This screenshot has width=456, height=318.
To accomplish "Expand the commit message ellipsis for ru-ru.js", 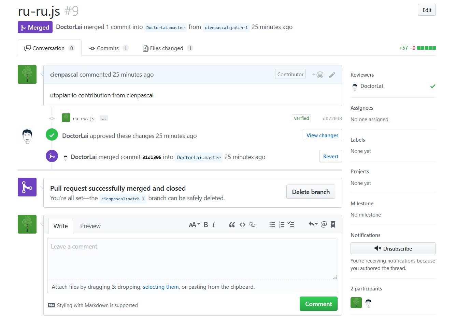I will click(x=104, y=118).
